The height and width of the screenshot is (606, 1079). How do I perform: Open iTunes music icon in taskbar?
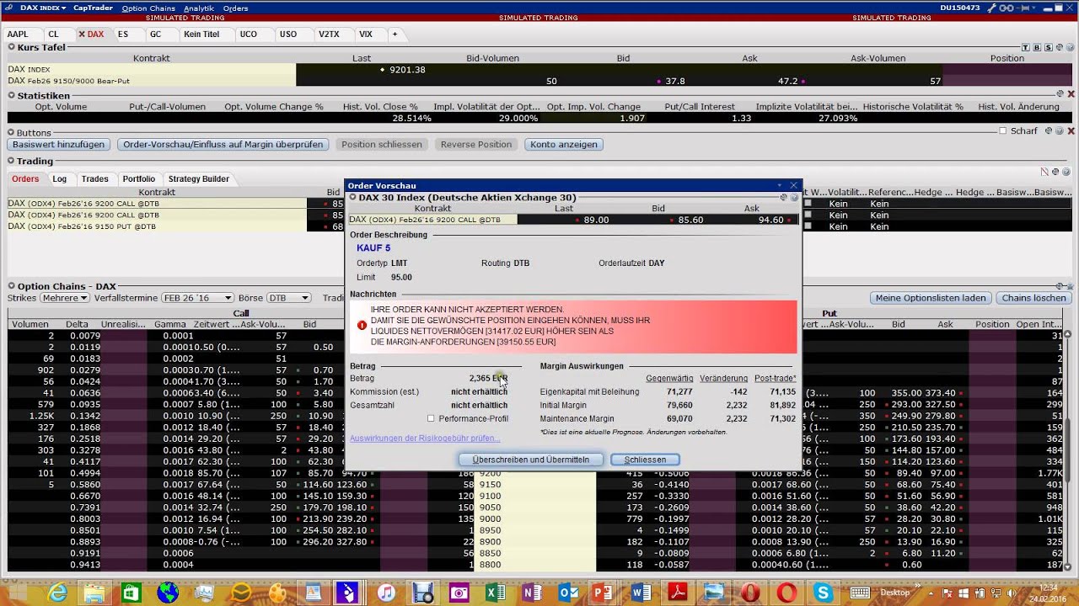click(386, 593)
